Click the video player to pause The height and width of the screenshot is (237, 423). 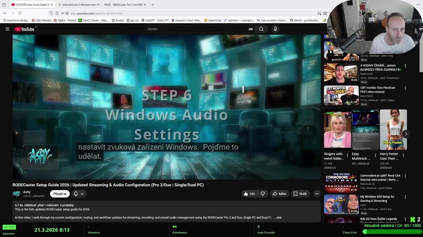click(167, 107)
